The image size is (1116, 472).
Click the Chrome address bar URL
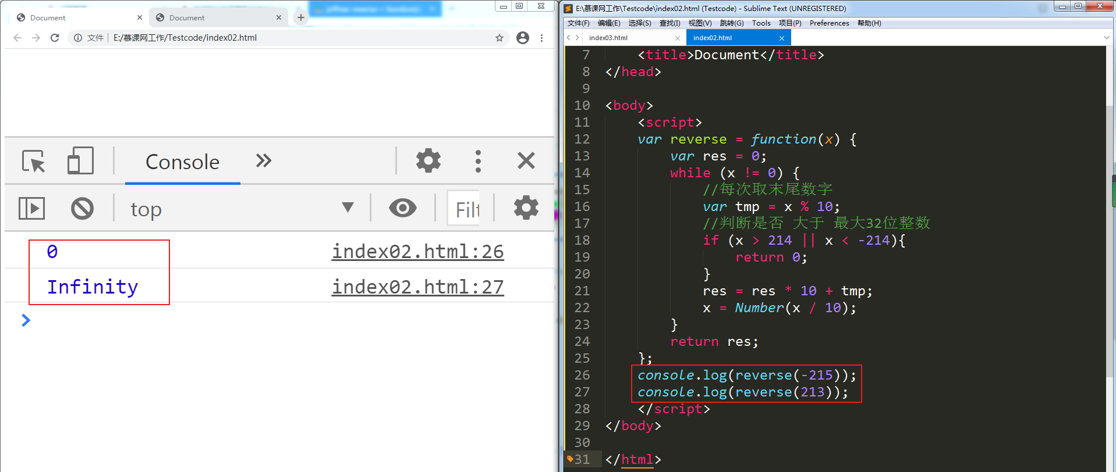tap(185, 38)
